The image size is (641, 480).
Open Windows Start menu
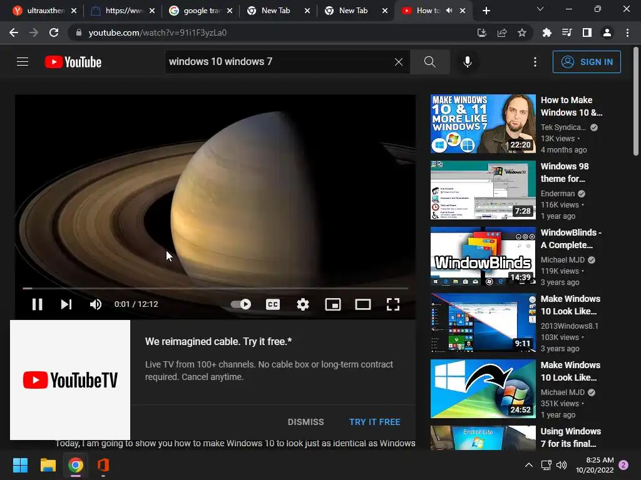click(x=20, y=465)
